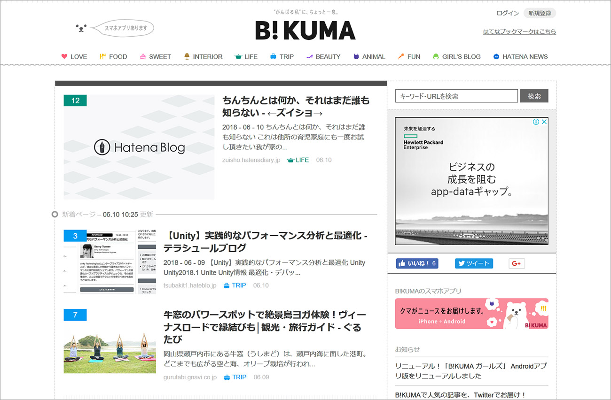
Task: Open the HATENA NEWS category
Action: click(x=525, y=56)
